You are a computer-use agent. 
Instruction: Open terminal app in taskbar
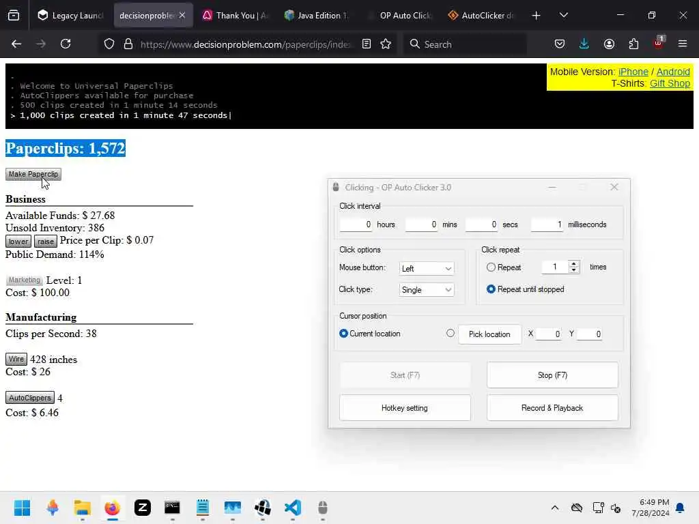pyautogui.click(x=172, y=508)
